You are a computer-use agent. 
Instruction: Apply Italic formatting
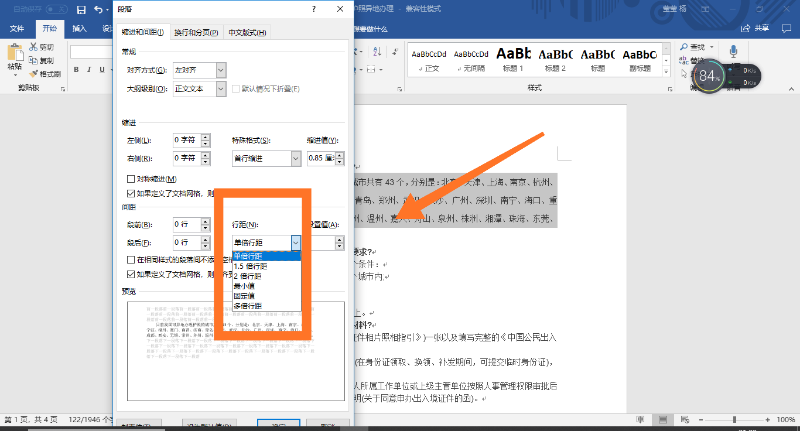(89, 70)
